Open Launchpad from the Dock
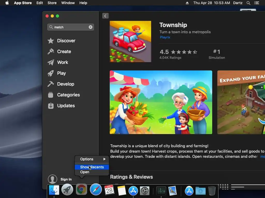Image resolution: width=265 pixels, height=198 pixels. pyautogui.click(x=67, y=190)
